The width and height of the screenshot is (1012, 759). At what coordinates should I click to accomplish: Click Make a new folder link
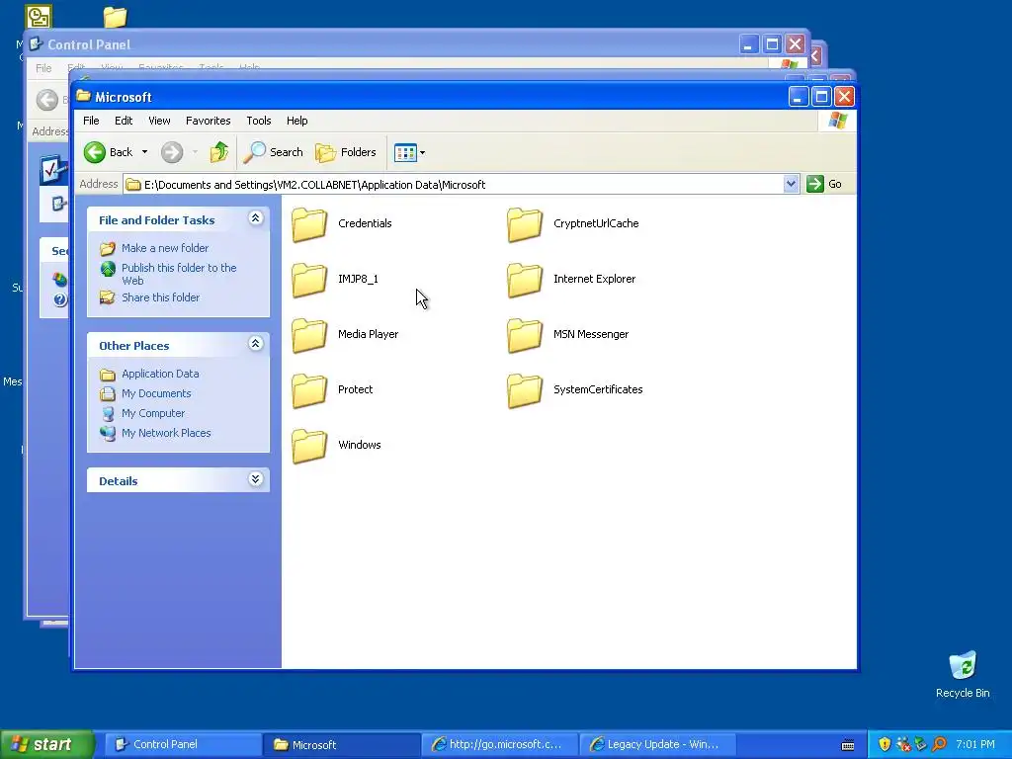(x=165, y=248)
